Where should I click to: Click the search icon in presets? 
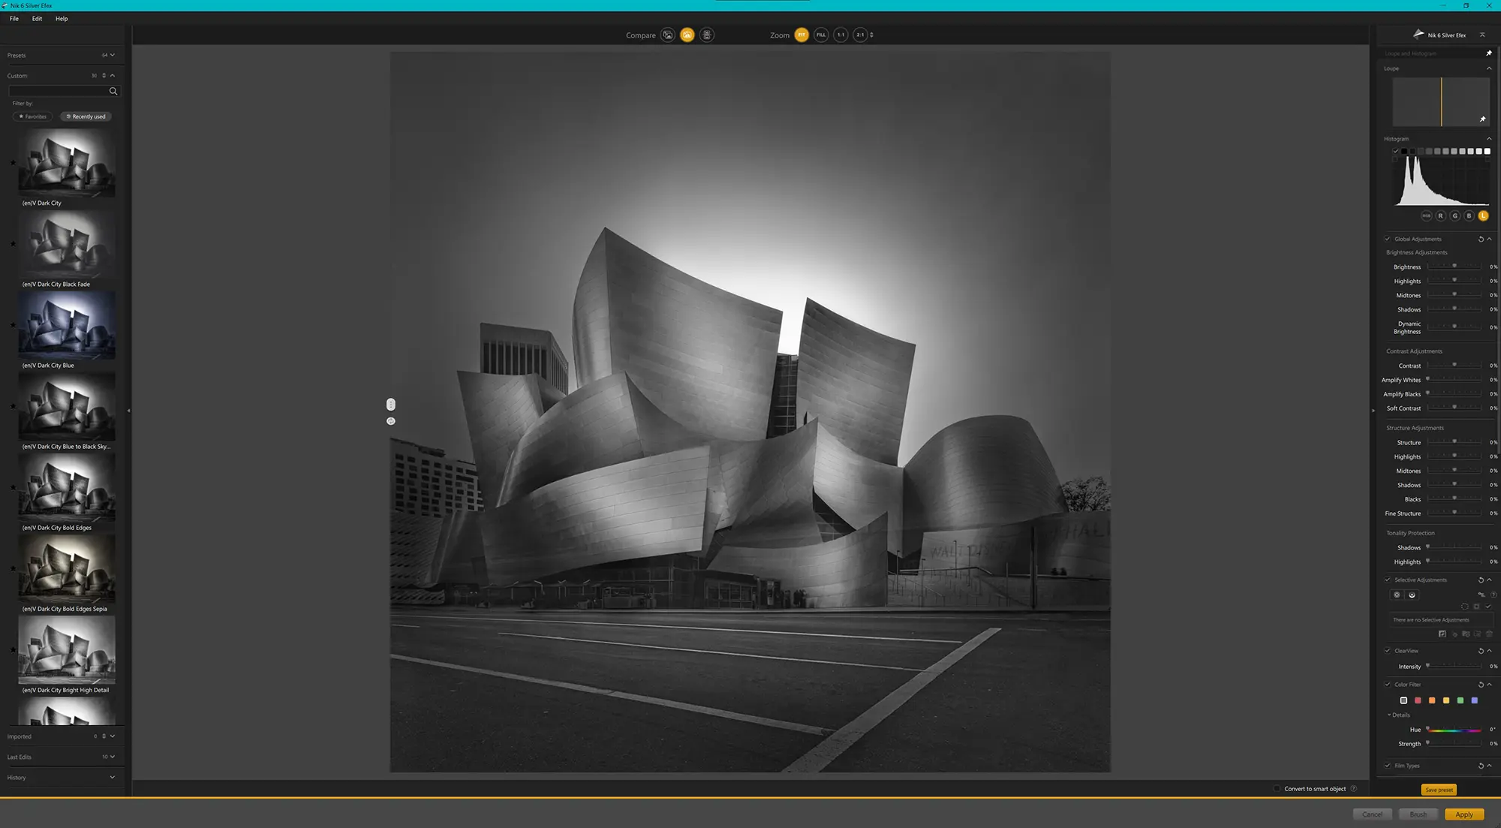pos(113,92)
